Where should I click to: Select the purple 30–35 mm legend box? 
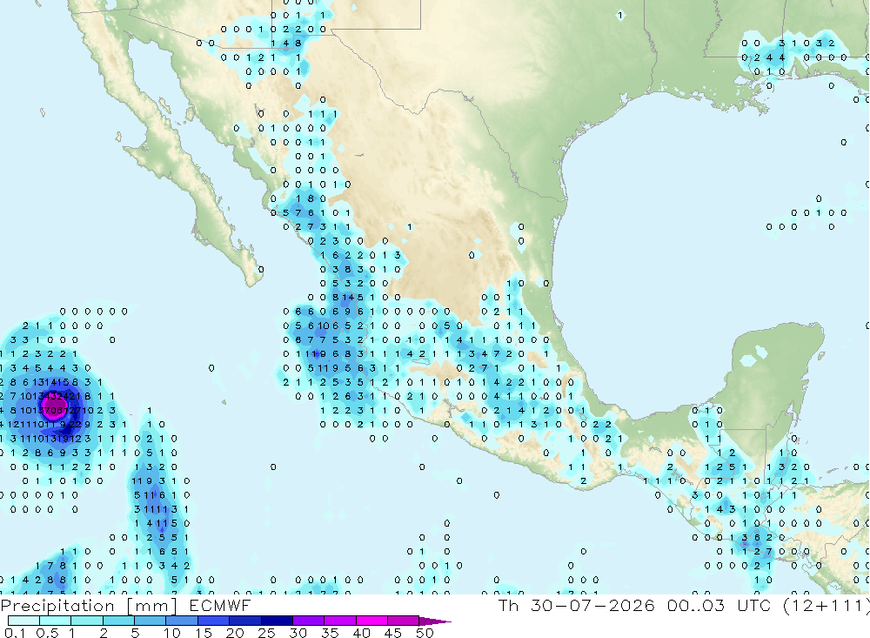click(x=309, y=621)
